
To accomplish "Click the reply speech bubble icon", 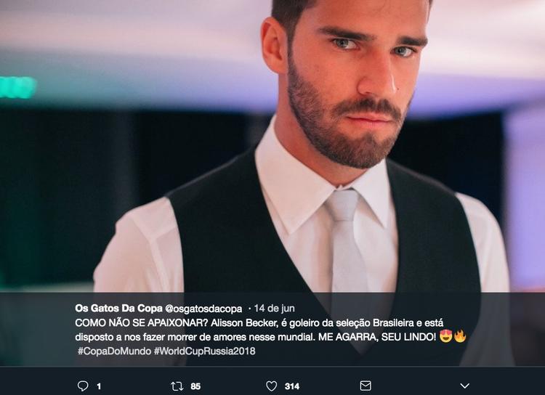I will tap(83, 386).
